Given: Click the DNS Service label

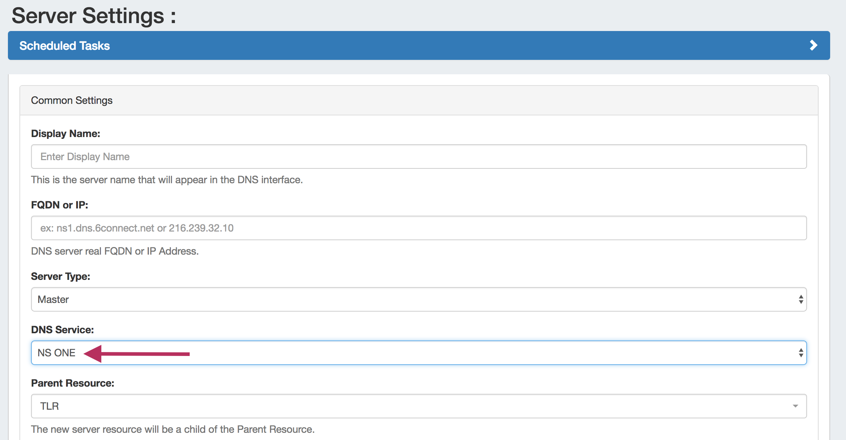Looking at the screenshot, I should (62, 330).
